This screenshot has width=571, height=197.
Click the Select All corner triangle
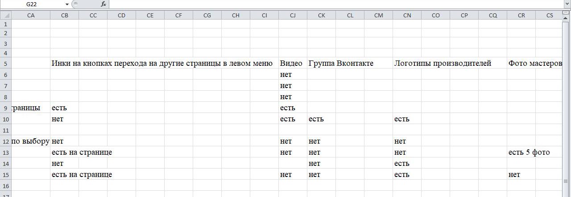click(x=5, y=15)
